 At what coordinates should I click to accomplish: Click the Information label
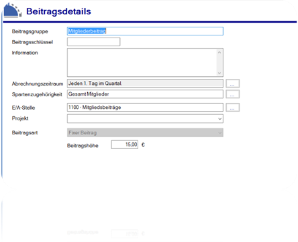(x=25, y=53)
